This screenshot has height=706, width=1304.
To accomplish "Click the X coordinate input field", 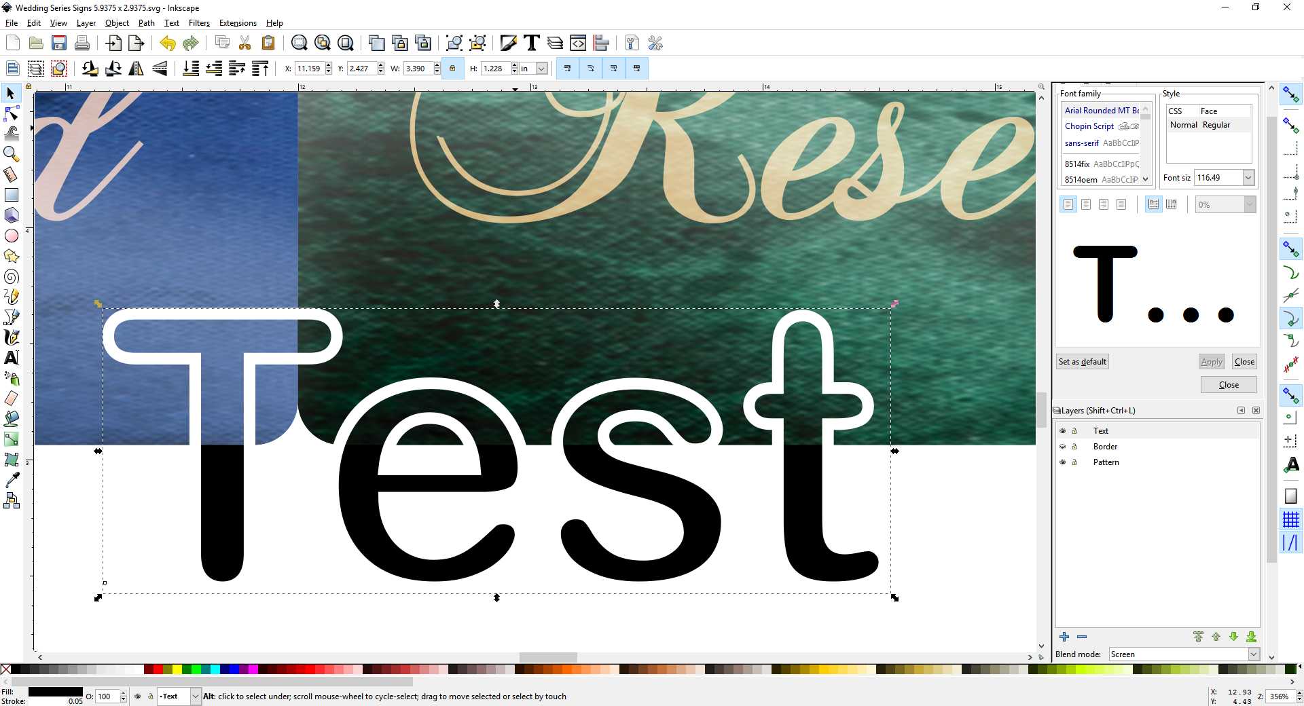I will (x=309, y=69).
